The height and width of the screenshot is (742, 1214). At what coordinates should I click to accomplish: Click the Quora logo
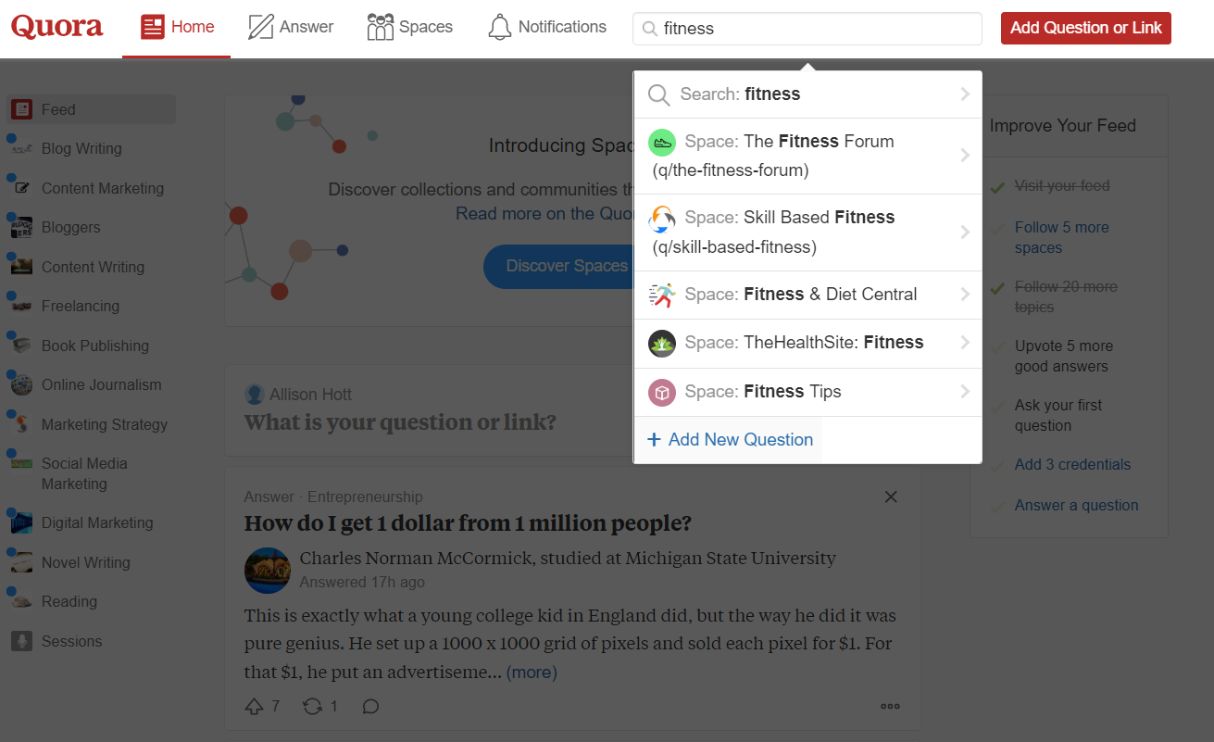[56, 26]
